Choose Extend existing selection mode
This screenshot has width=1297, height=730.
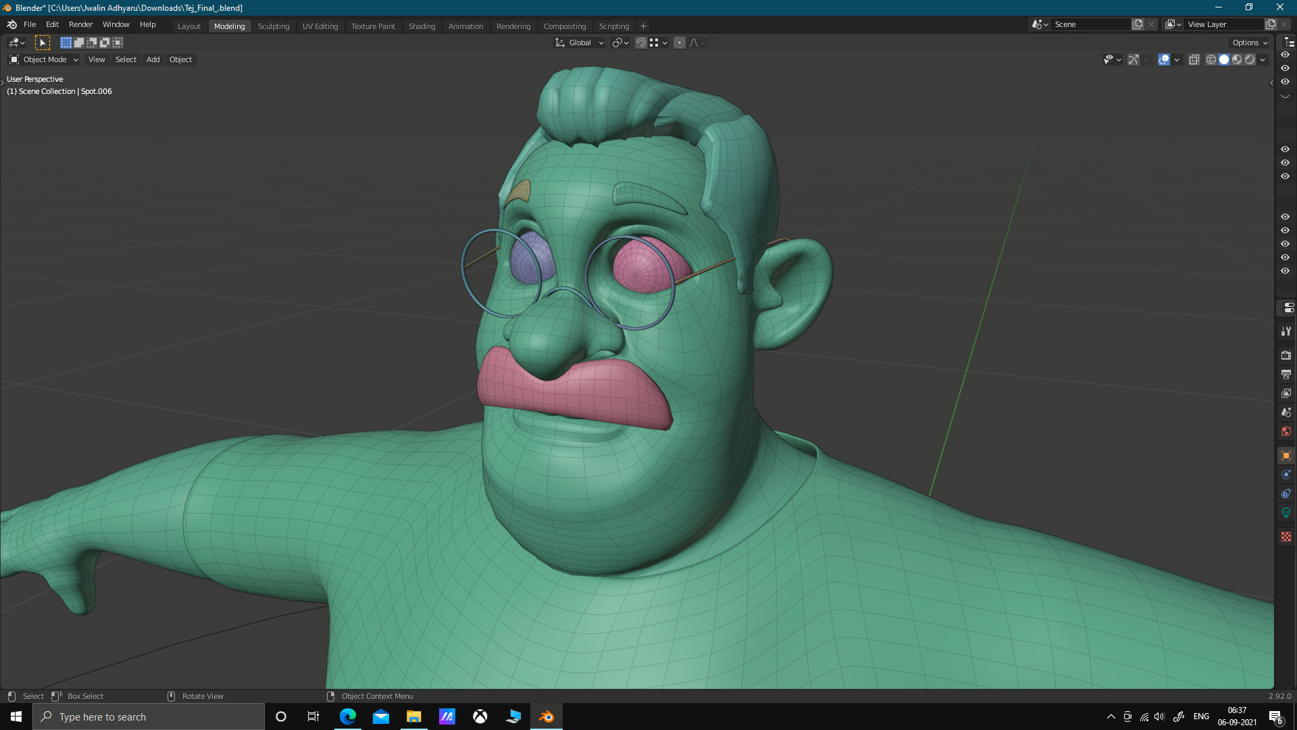(79, 43)
